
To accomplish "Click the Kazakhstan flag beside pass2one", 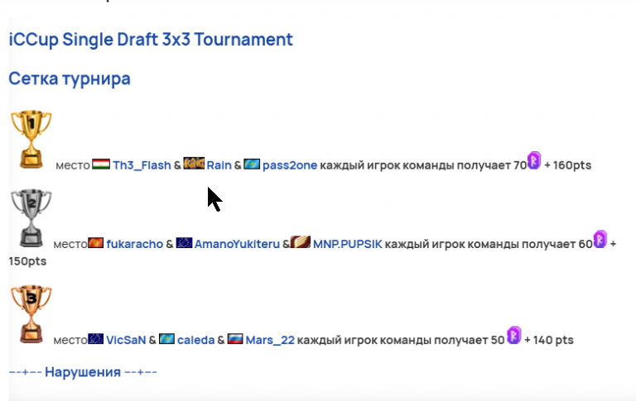I will pyautogui.click(x=252, y=164).
